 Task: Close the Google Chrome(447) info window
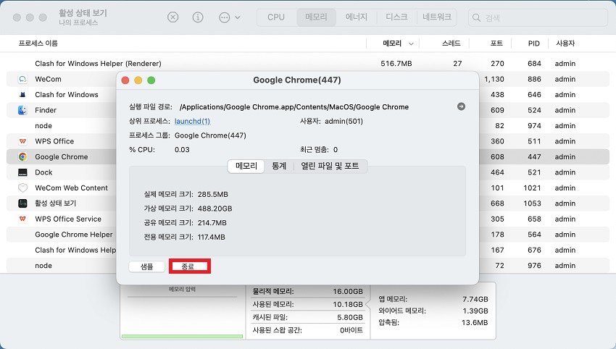[x=125, y=80]
